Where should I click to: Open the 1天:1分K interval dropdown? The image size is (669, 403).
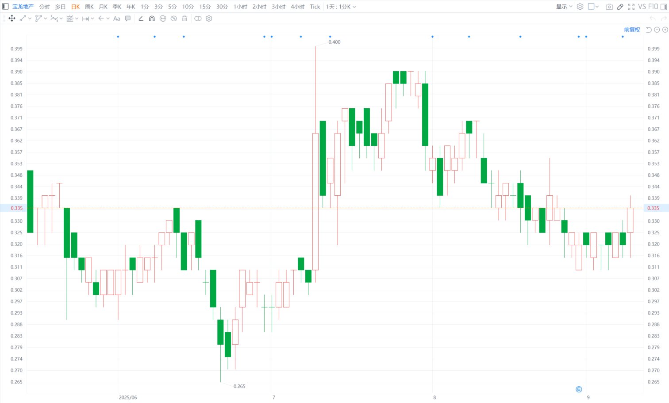point(341,7)
